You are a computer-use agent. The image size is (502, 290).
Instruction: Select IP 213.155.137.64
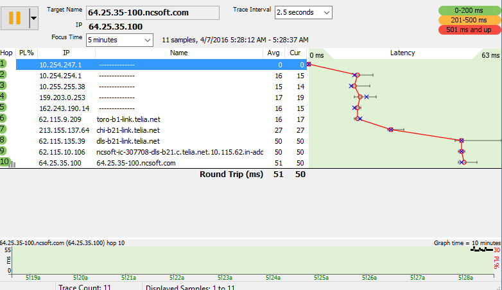[x=64, y=130]
